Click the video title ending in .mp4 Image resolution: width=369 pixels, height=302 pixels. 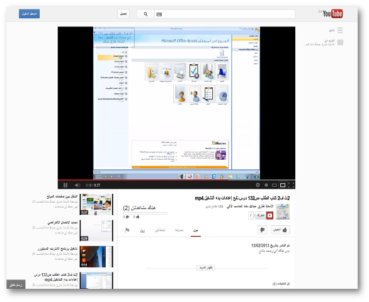click(242, 198)
